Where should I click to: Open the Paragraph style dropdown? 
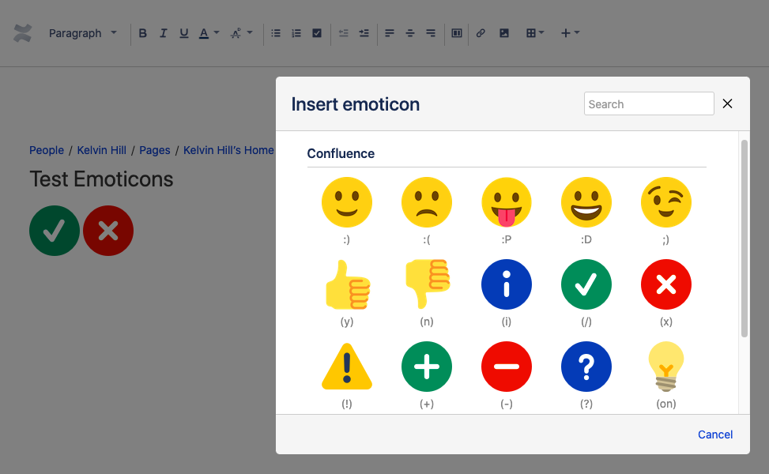point(83,33)
